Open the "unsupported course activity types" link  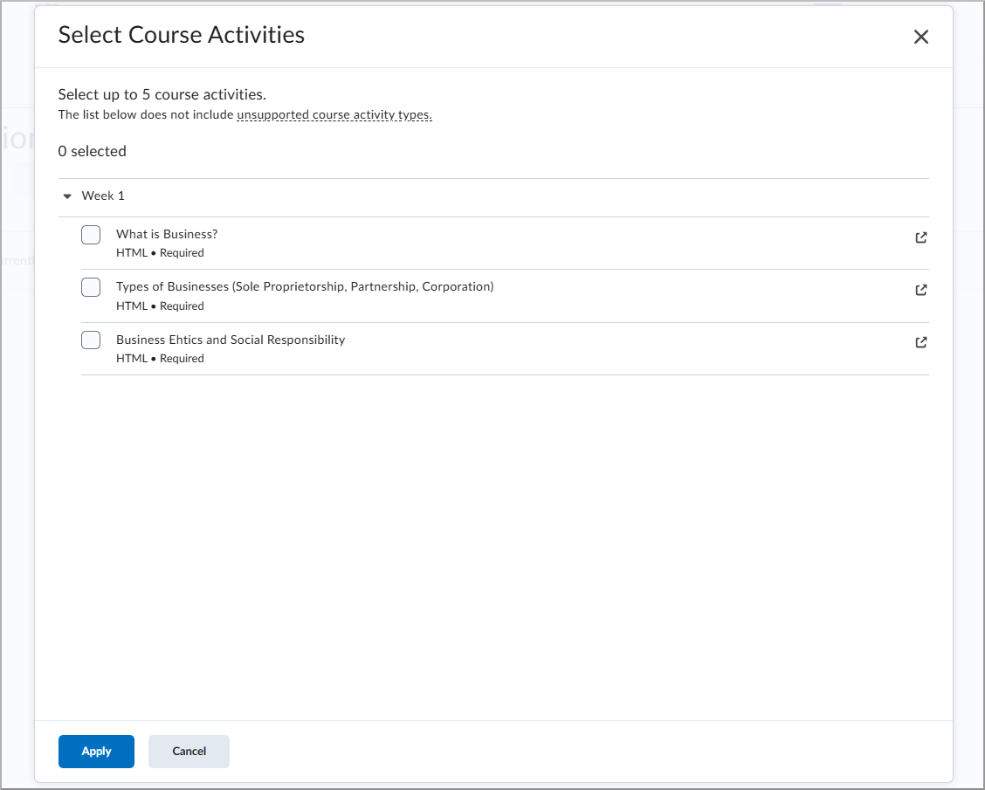[334, 114]
